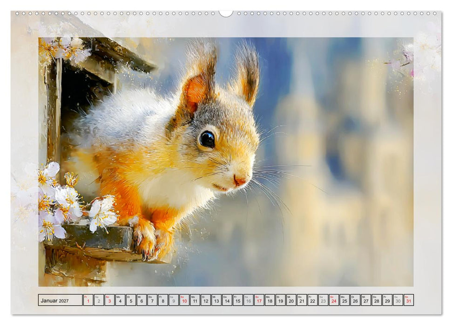
Task: Select the date cell numbered 5
Action: [x=131, y=299]
